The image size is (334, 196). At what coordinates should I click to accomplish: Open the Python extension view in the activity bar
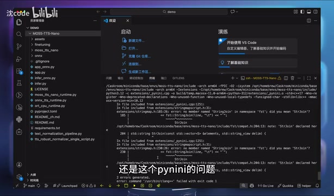click(x=19, y=119)
